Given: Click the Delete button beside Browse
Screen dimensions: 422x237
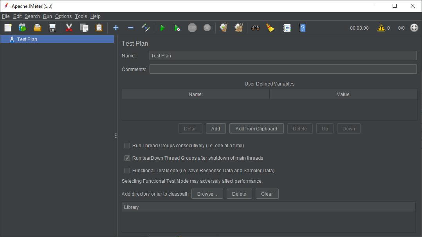Looking at the screenshot, I should (x=239, y=194).
